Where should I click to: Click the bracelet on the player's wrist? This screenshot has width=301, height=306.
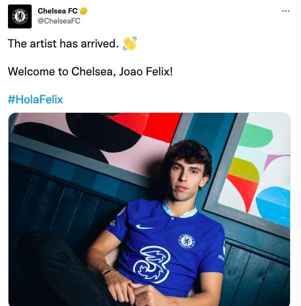coord(107,273)
